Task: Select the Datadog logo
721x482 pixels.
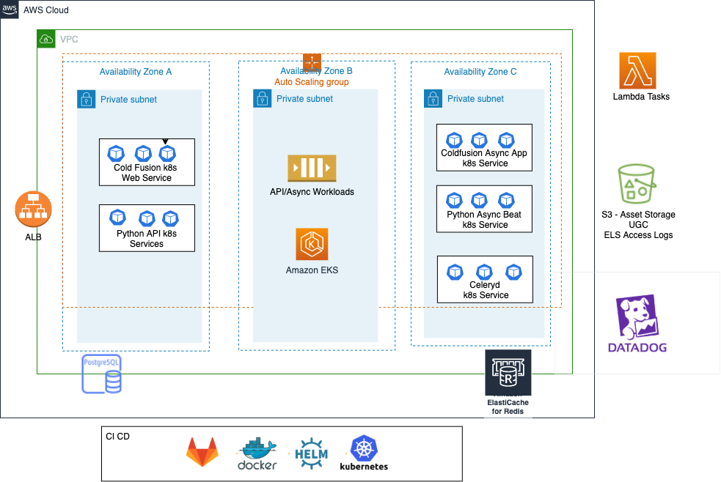Action: [637, 324]
